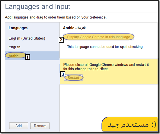
Task: Click the spell checking unavailable message
Action: coord(105,47)
